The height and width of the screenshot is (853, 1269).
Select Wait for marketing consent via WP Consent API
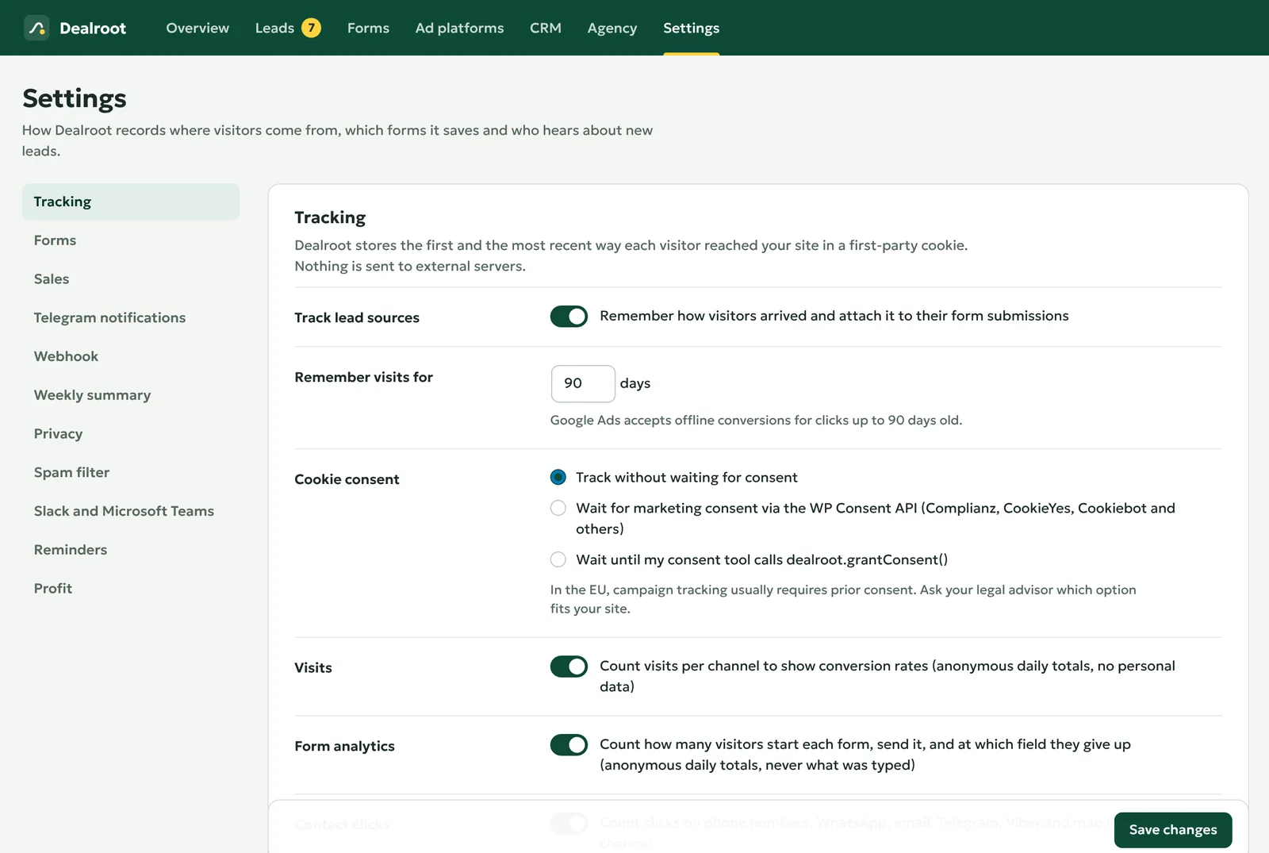coord(558,508)
